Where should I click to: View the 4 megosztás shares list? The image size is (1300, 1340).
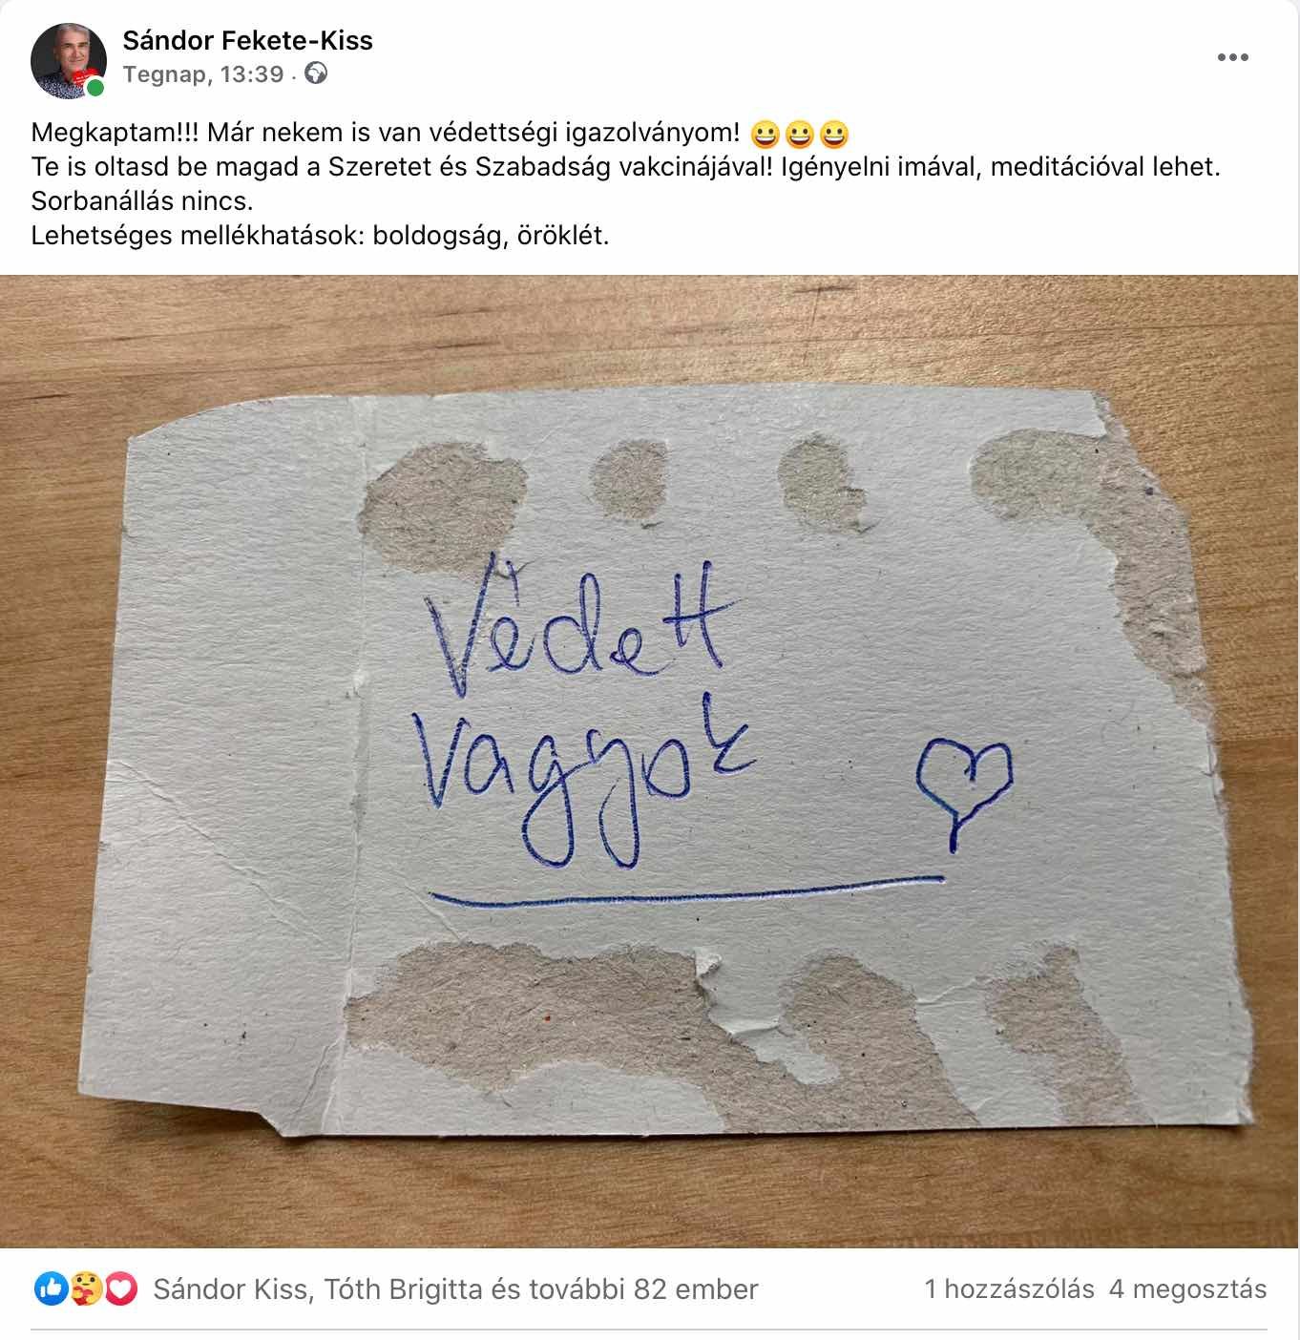pyautogui.click(x=1188, y=1289)
